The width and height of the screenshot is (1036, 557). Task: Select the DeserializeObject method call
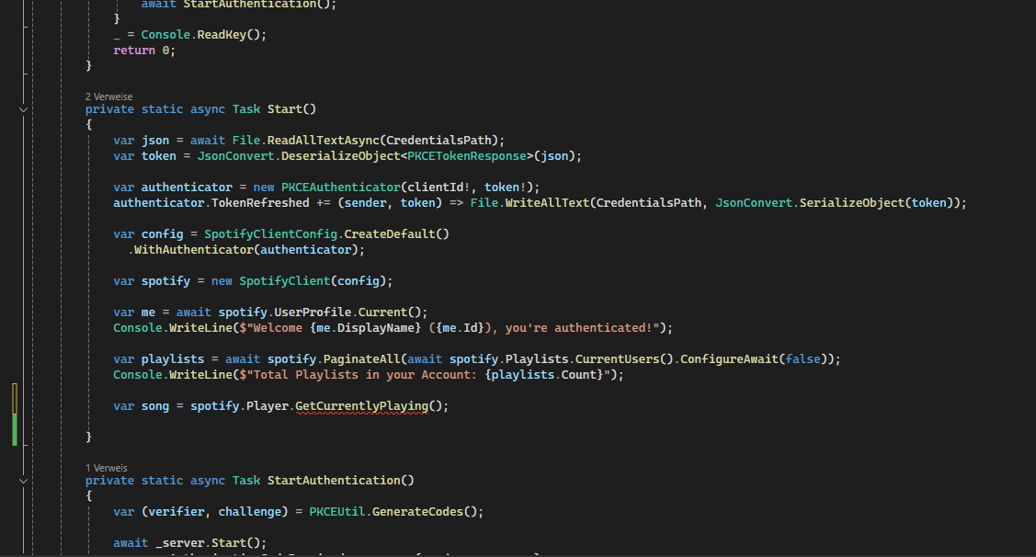[x=341, y=156]
